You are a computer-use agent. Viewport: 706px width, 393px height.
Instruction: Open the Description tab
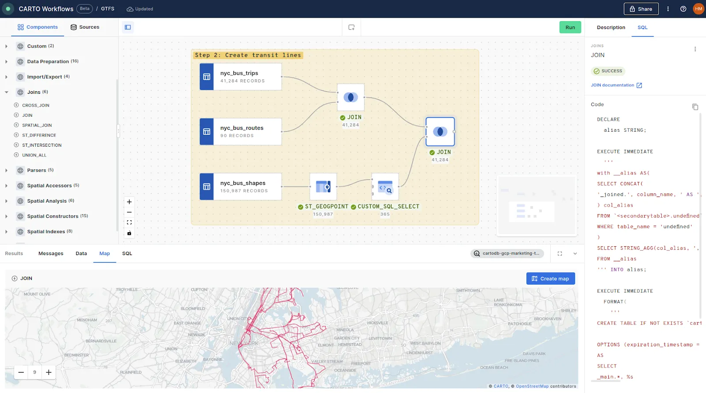click(611, 27)
